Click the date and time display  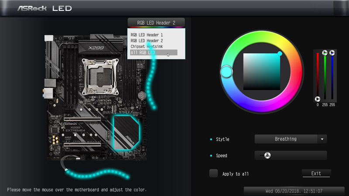tap(294, 191)
